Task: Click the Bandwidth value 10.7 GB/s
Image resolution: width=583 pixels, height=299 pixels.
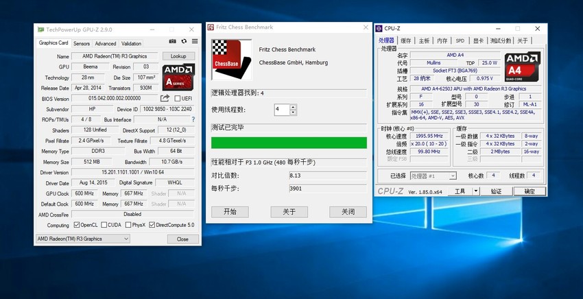Action: coord(171,162)
